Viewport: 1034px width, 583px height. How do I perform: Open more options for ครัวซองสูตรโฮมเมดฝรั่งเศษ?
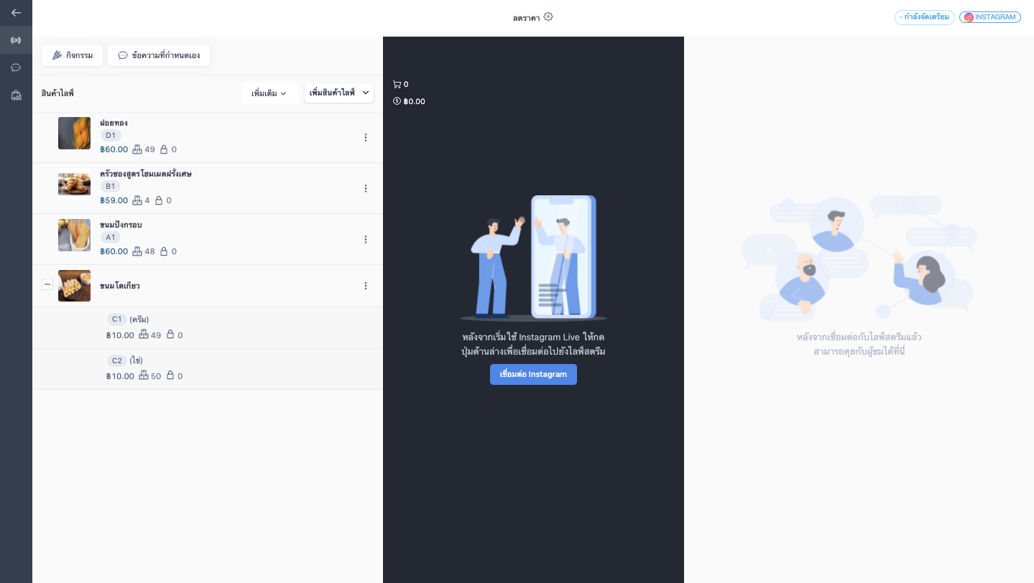(x=365, y=188)
